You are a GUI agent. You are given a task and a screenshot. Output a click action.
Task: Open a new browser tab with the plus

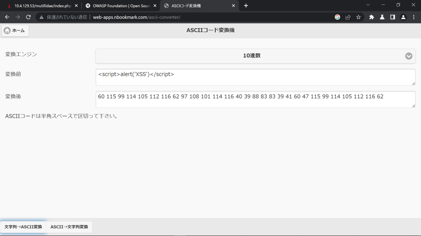click(246, 6)
